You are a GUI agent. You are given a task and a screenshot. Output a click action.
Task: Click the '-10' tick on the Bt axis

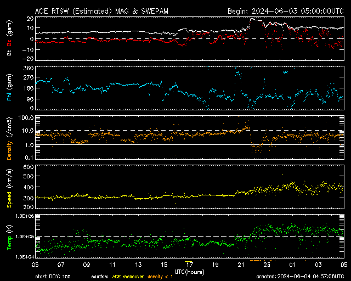28,49
